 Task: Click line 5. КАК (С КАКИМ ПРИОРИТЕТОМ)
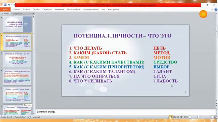[x=107, y=67]
